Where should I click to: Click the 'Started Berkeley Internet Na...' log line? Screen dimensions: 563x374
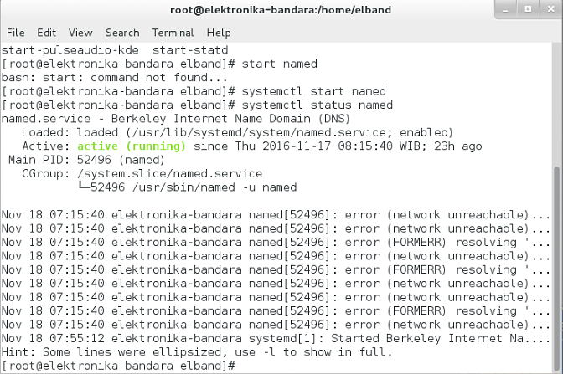(276, 339)
